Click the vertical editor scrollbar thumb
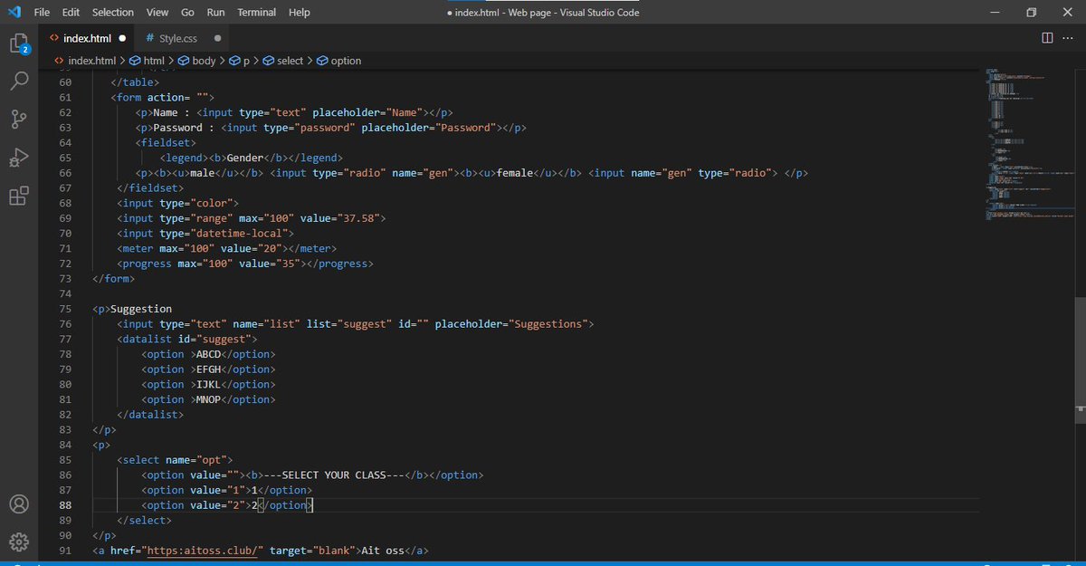This screenshot has width=1086, height=566. [1080, 360]
